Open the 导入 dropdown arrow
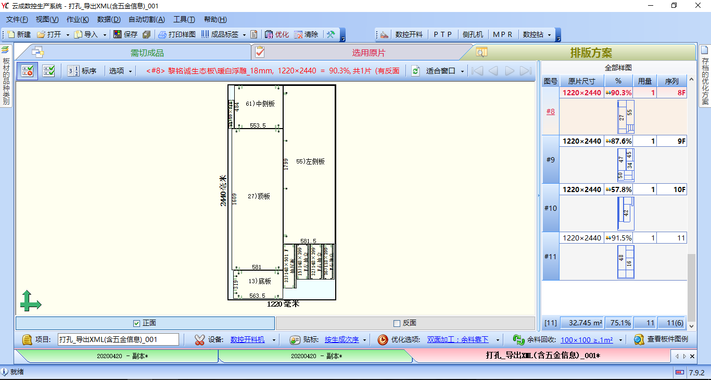 (x=105, y=35)
